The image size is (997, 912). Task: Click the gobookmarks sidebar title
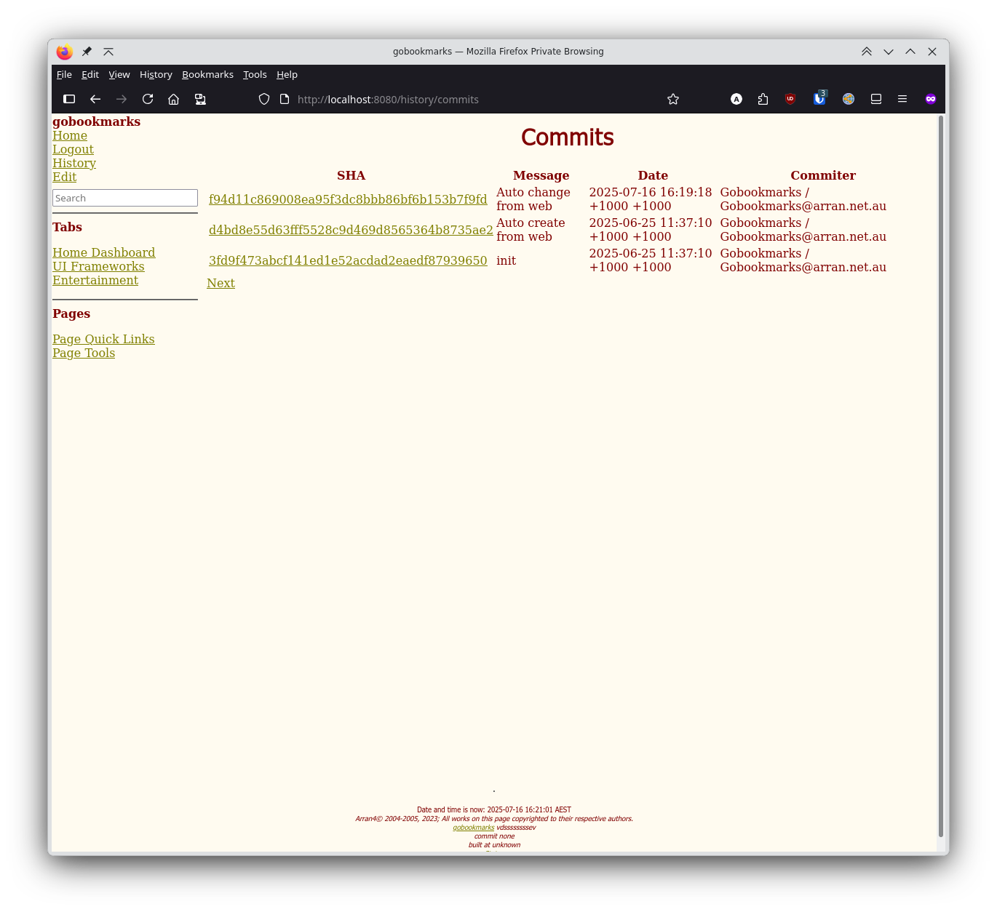(x=96, y=121)
